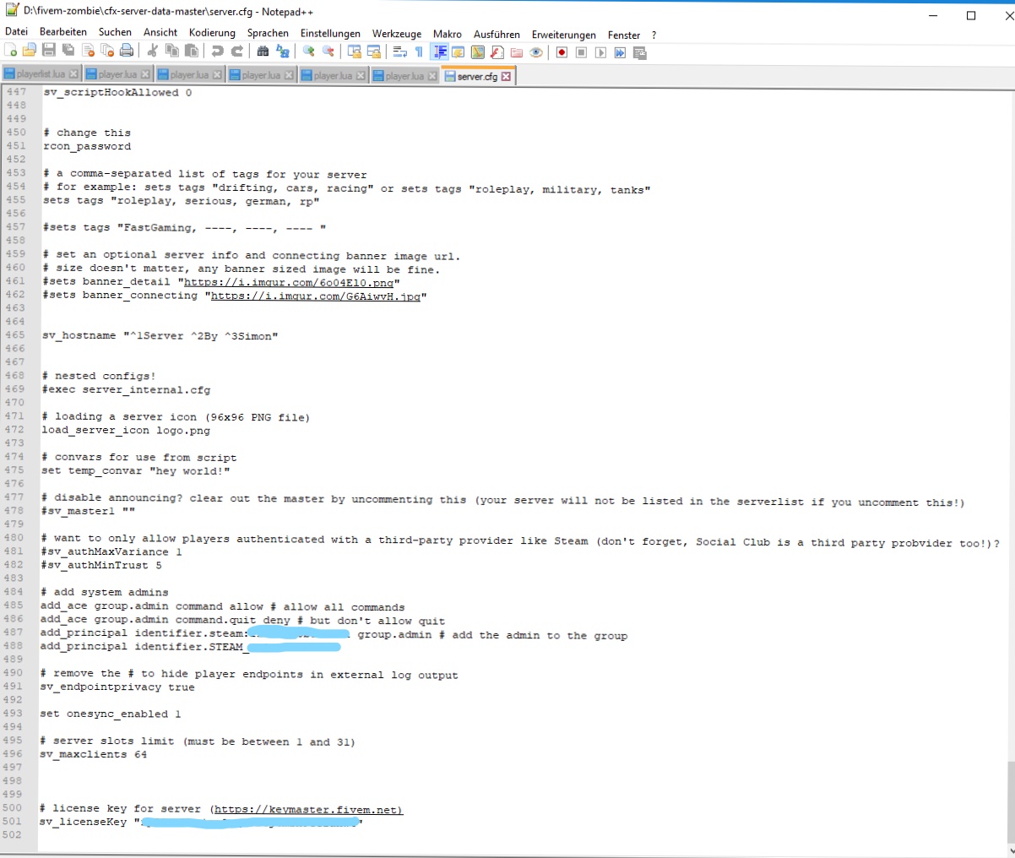
Task: Print the document via printer icon
Action: 127,52
